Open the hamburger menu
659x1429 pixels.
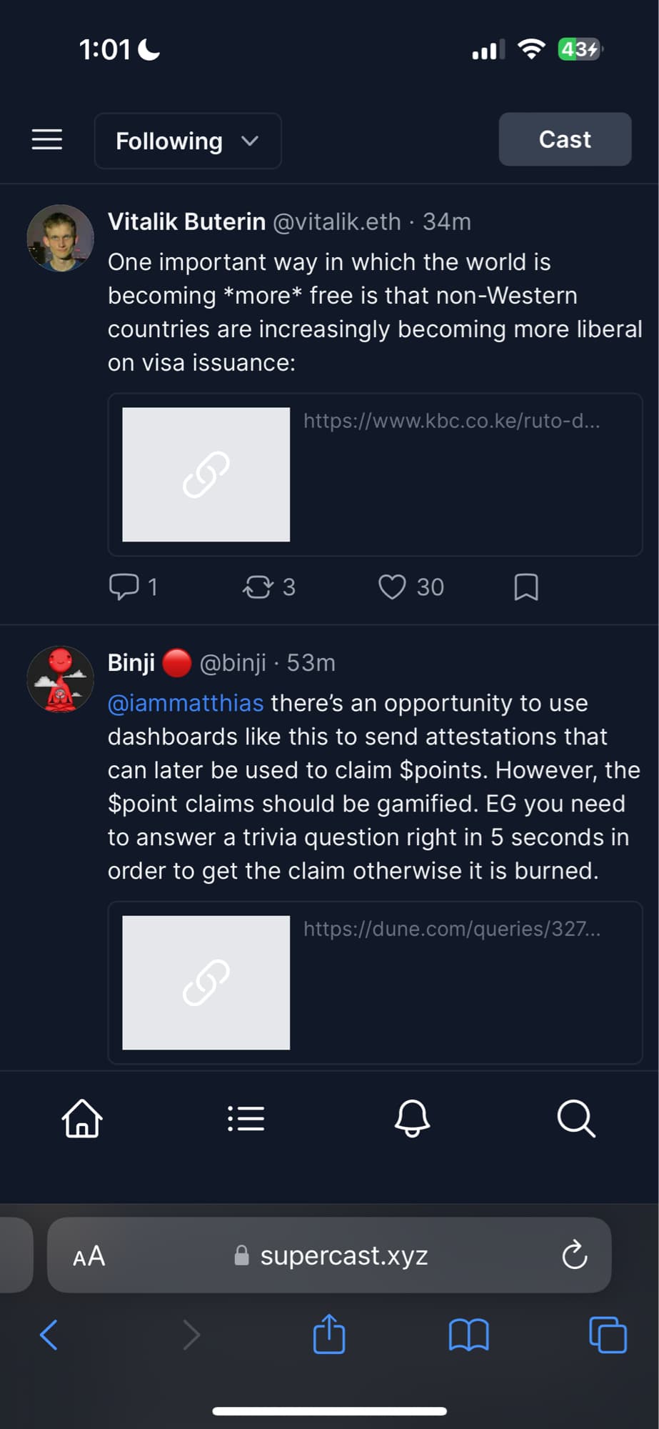(x=47, y=139)
